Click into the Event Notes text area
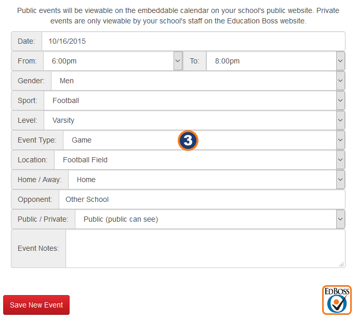This screenshot has width=358, height=319. [x=205, y=248]
